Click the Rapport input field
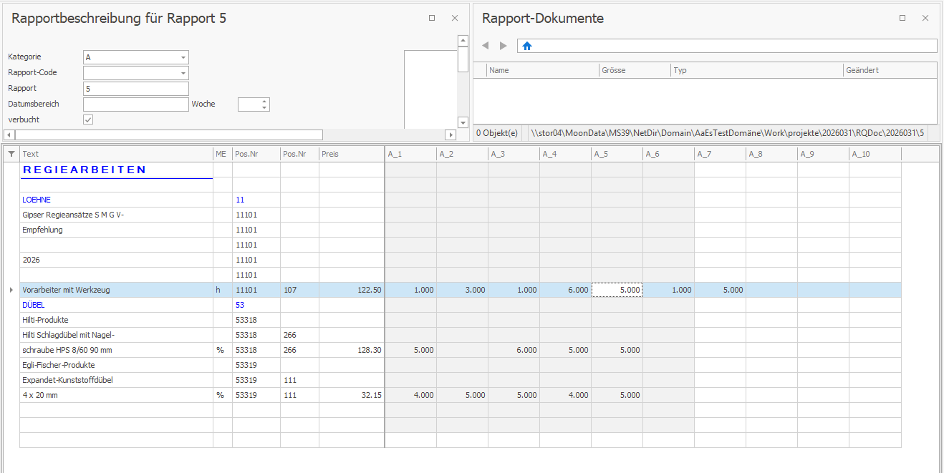This screenshot has width=944, height=473. tap(136, 89)
